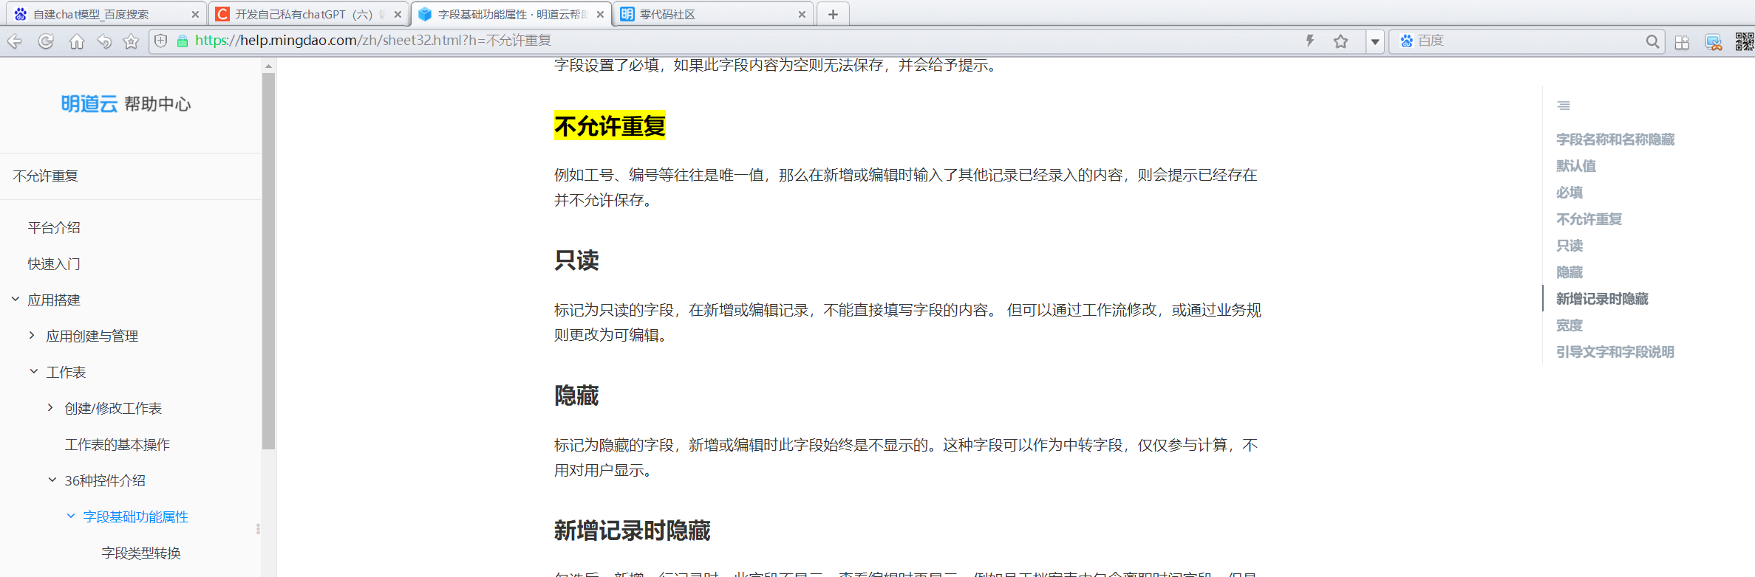
Task: Jump to 引导文字和字段说明 in contents
Action: point(1615,352)
